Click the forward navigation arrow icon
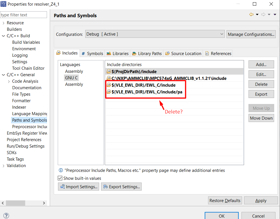The height and width of the screenshot is (219, 280). tap(263, 14)
